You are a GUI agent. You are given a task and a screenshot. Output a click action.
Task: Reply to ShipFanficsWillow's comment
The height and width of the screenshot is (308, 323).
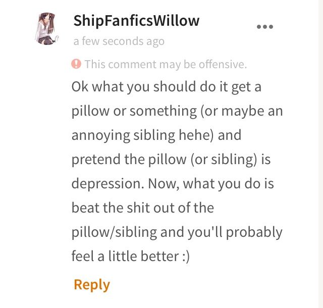tap(92, 285)
